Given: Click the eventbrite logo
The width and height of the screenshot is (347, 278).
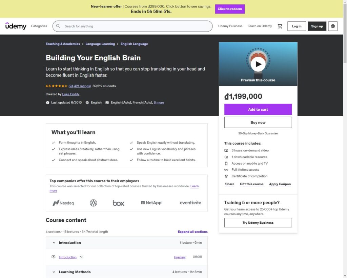Looking at the screenshot, I should (190, 203).
